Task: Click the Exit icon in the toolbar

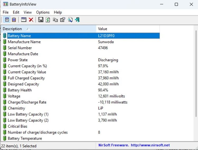Action: tap(77, 20)
